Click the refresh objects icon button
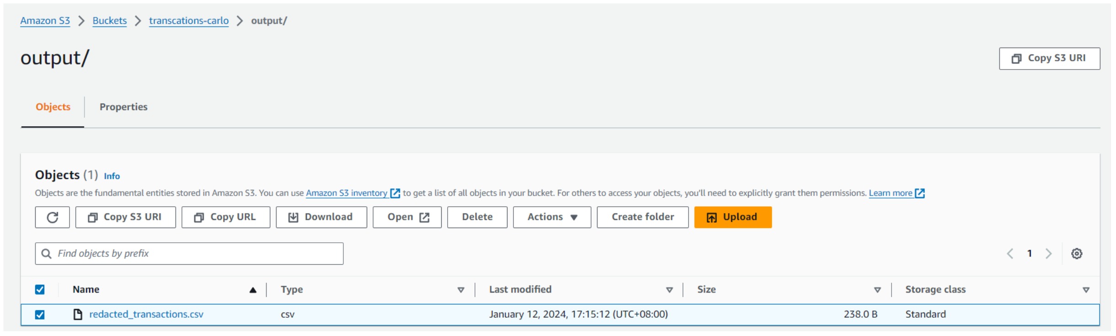 [52, 217]
